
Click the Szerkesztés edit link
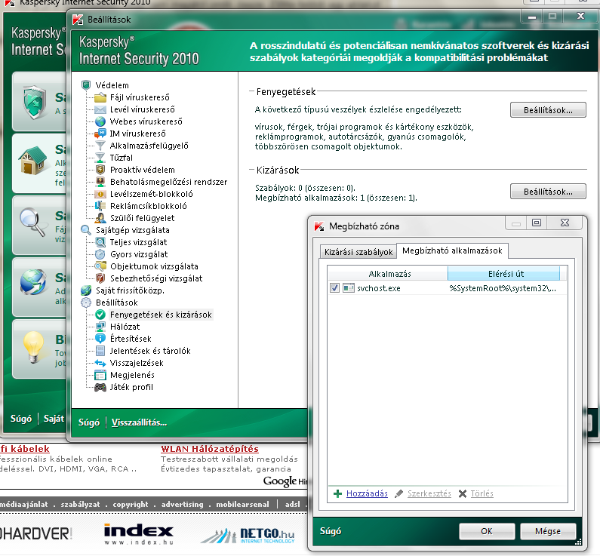(429, 493)
